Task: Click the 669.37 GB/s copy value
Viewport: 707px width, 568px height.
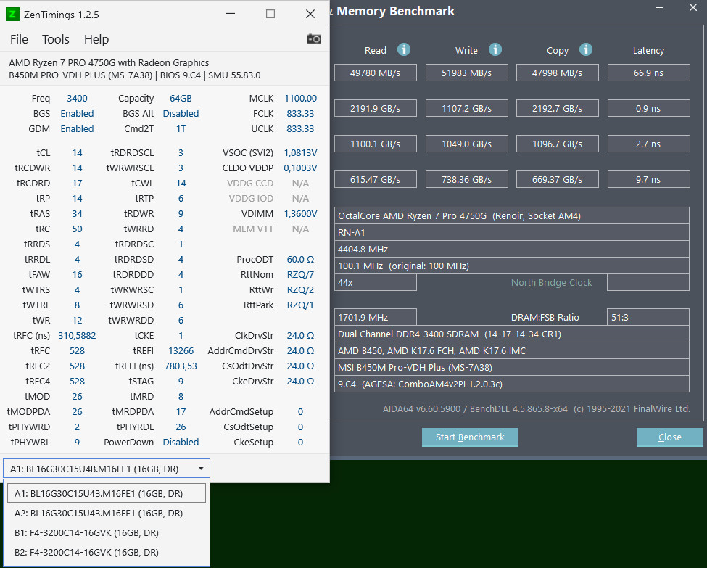Action: pos(558,180)
